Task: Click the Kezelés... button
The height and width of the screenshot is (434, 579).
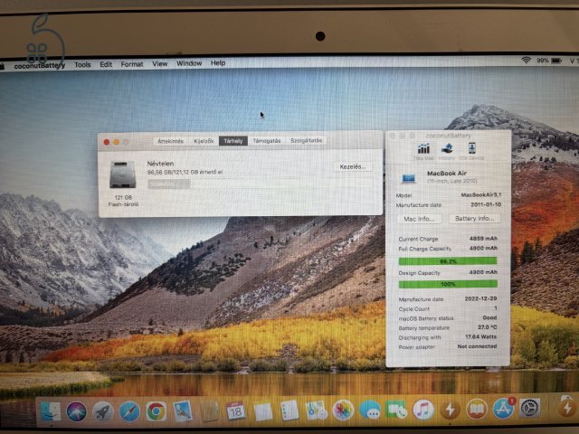Action: click(353, 166)
